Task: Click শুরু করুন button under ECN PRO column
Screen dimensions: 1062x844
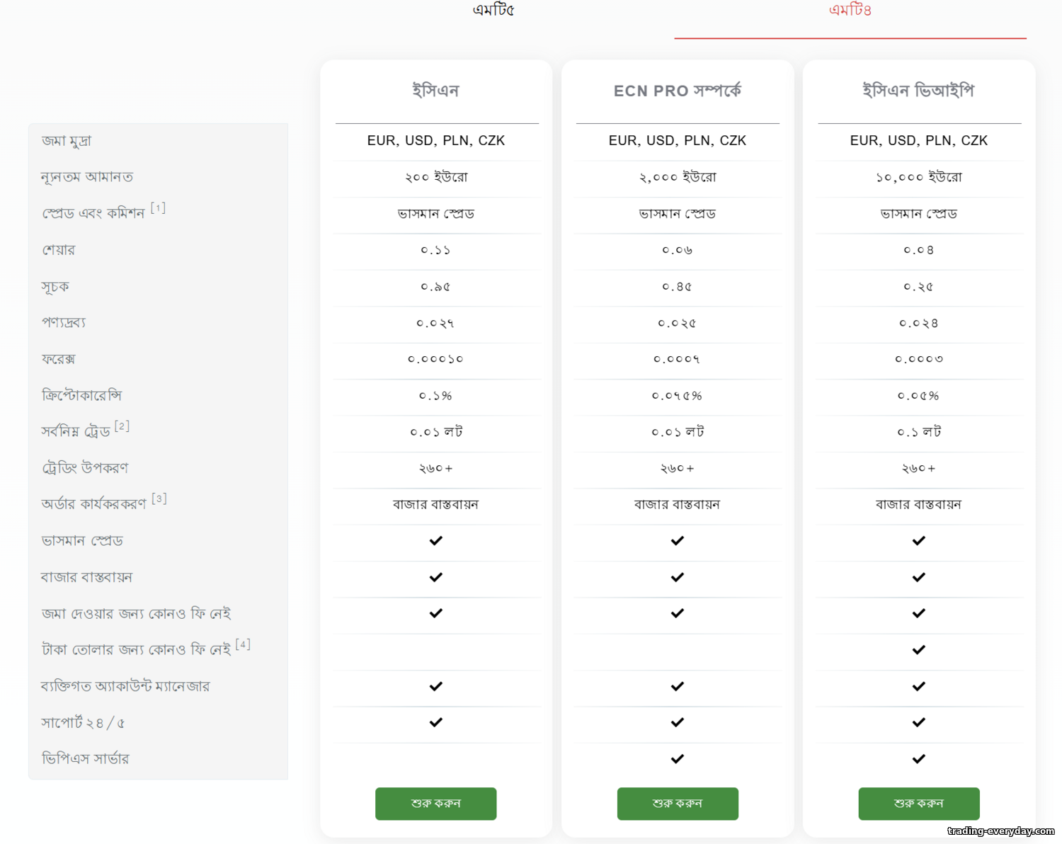Action: (x=678, y=804)
